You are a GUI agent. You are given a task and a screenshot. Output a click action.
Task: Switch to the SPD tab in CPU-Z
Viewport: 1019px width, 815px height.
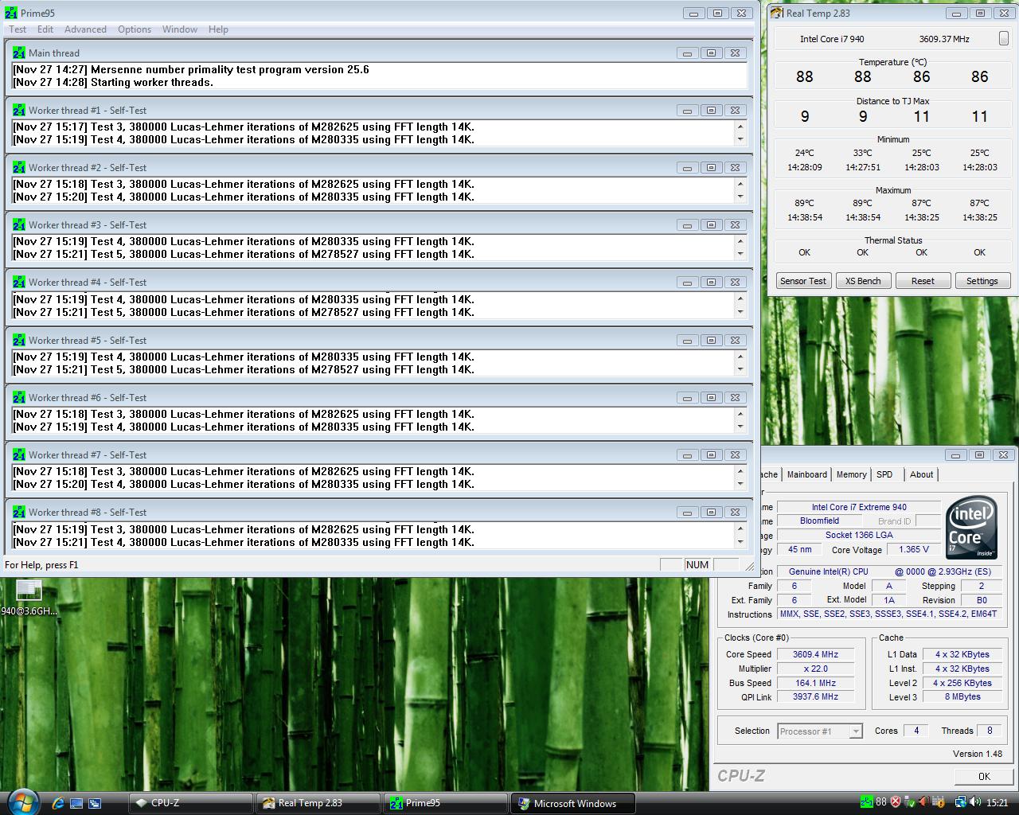point(884,474)
